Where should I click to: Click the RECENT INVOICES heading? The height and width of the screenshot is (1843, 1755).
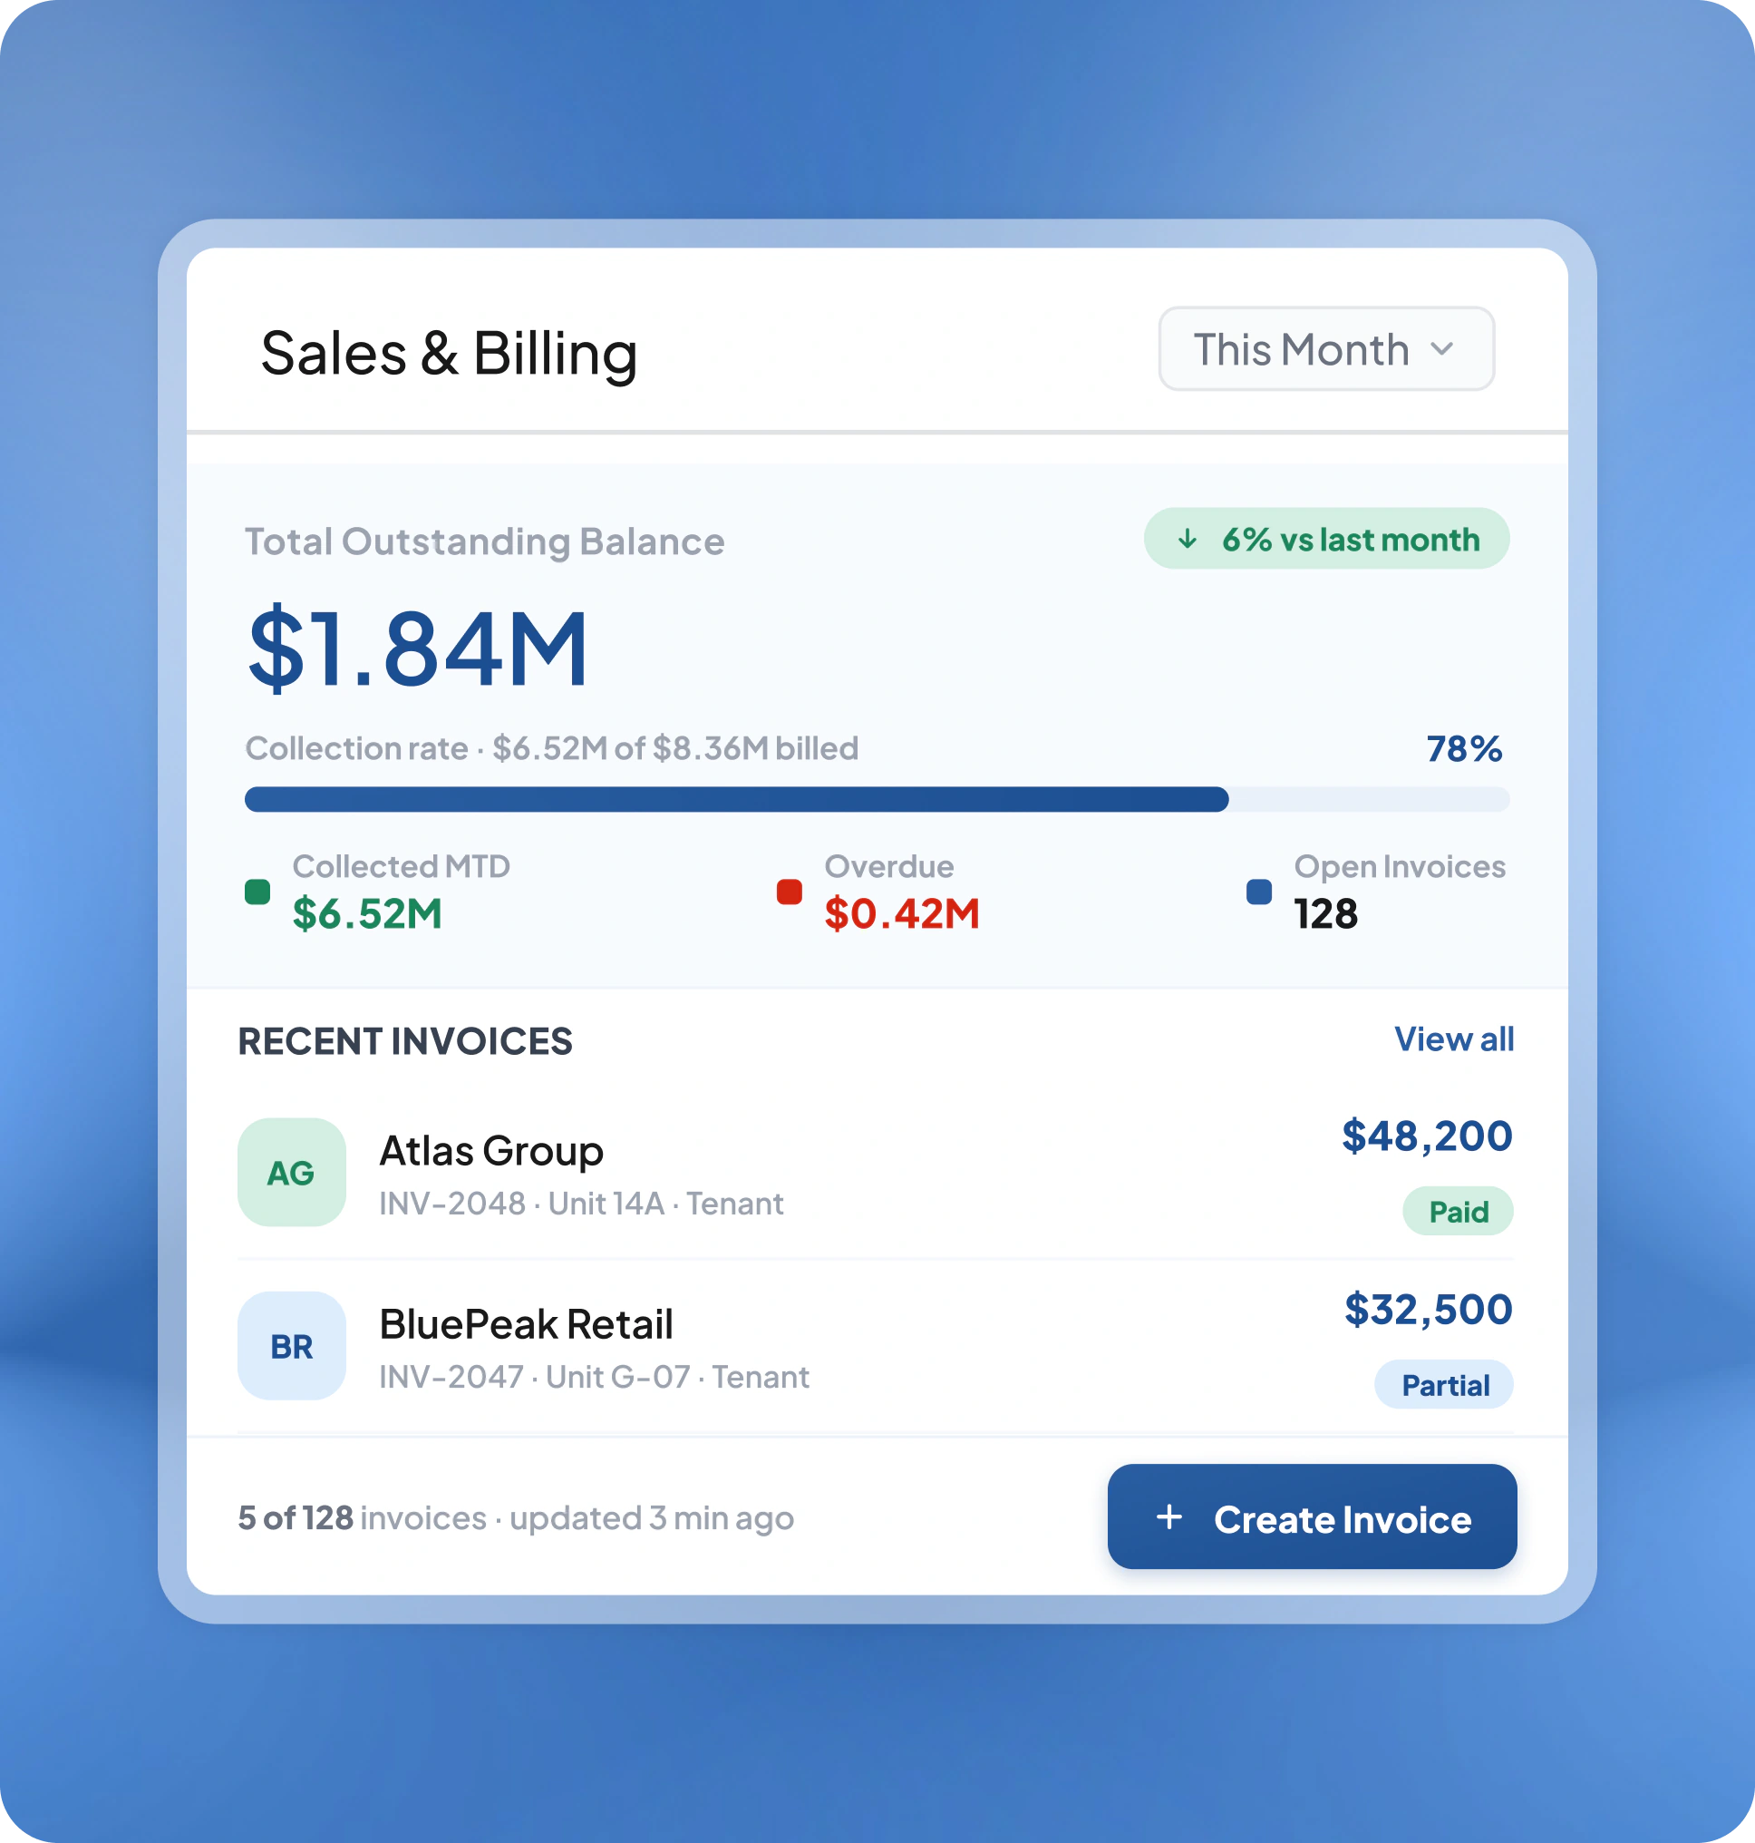[405, 1042]
